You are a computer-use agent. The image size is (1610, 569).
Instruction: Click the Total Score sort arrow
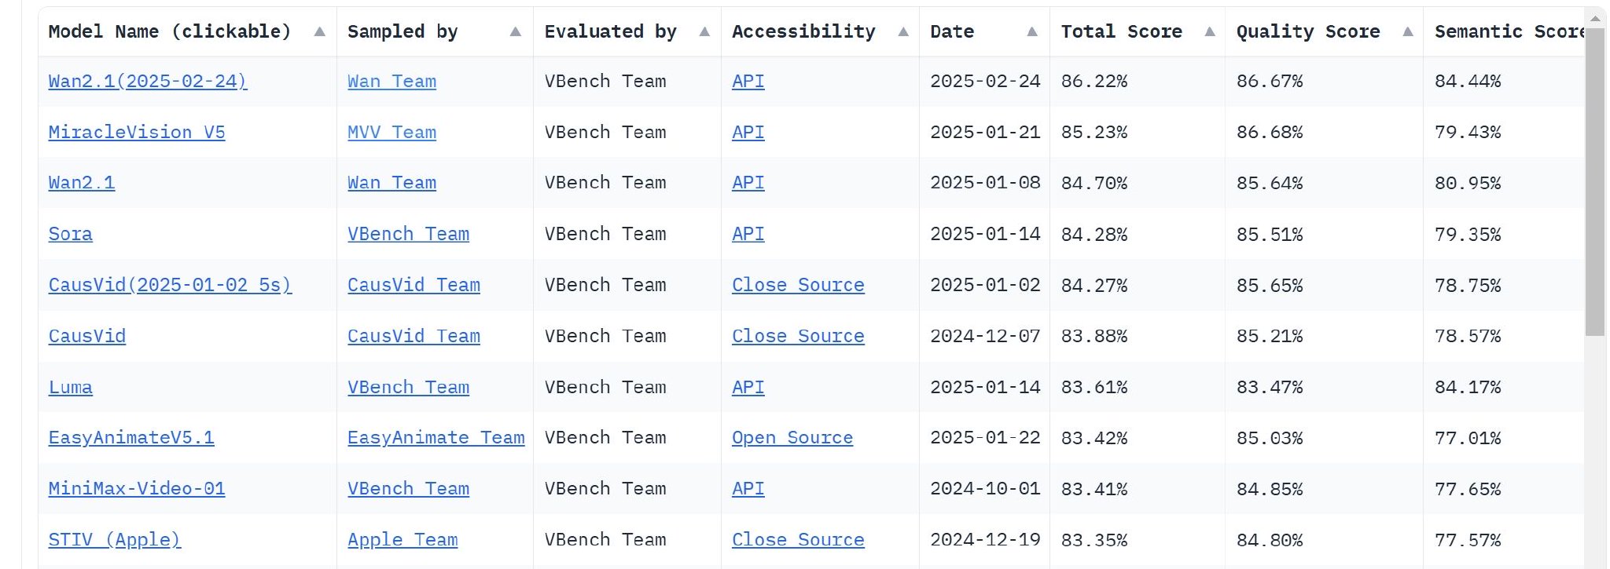coord(1210,32)
